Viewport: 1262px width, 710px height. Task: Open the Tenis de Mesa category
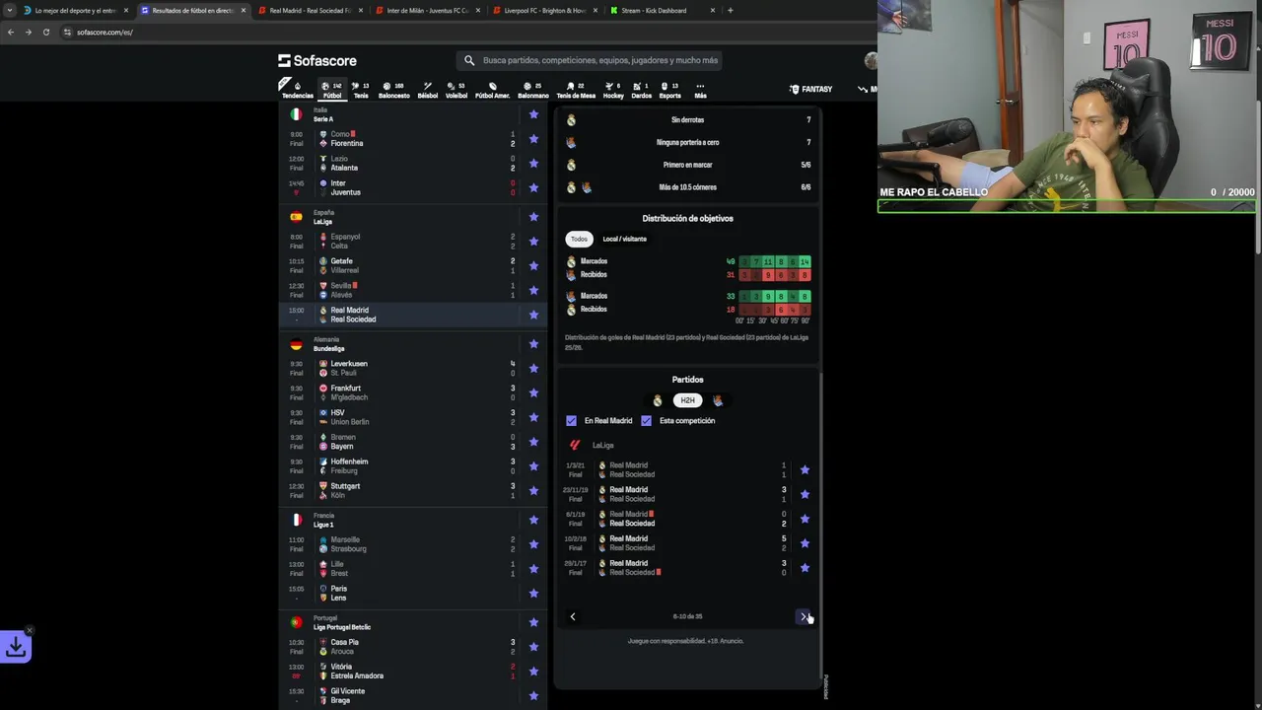(x=576, y=90)
